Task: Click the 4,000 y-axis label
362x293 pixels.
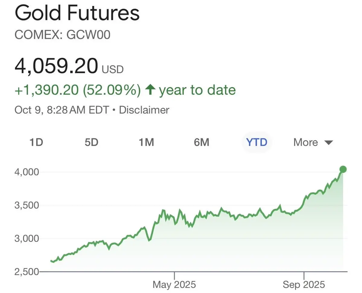Action: click(x=27, y=172)
